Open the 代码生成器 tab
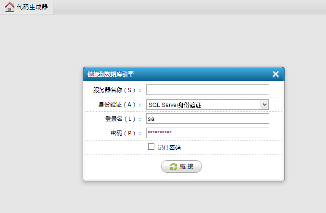326x213 pixels. [26, 7]
